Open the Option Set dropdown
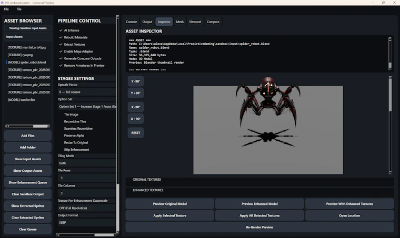Viewport: 400px width, 238px height. pos(87,107)
